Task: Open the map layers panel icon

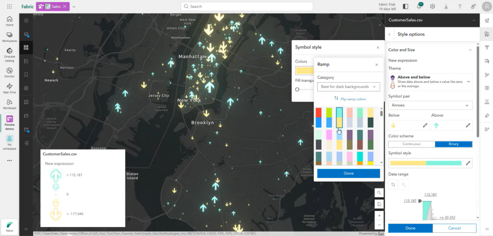Action: [x=26, y=34]
